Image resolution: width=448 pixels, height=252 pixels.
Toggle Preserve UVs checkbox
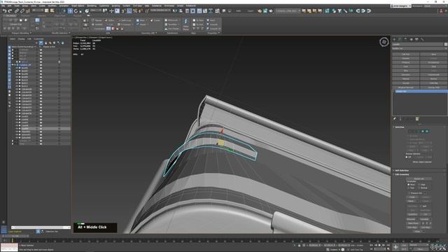[409, 193]
